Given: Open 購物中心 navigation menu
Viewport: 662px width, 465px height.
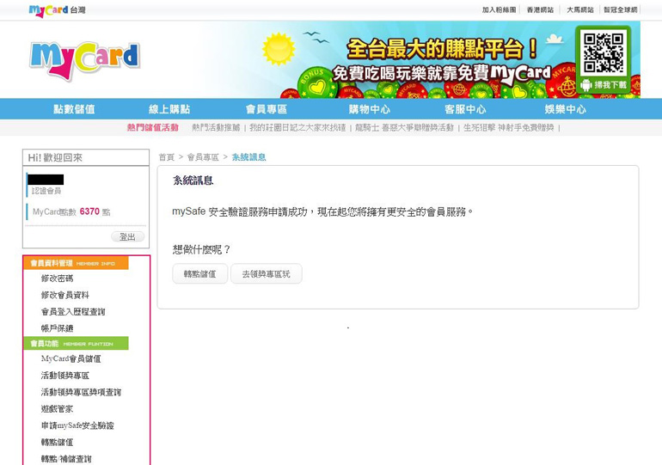Looking at the screenshot, I should click(x=370, y=109).
